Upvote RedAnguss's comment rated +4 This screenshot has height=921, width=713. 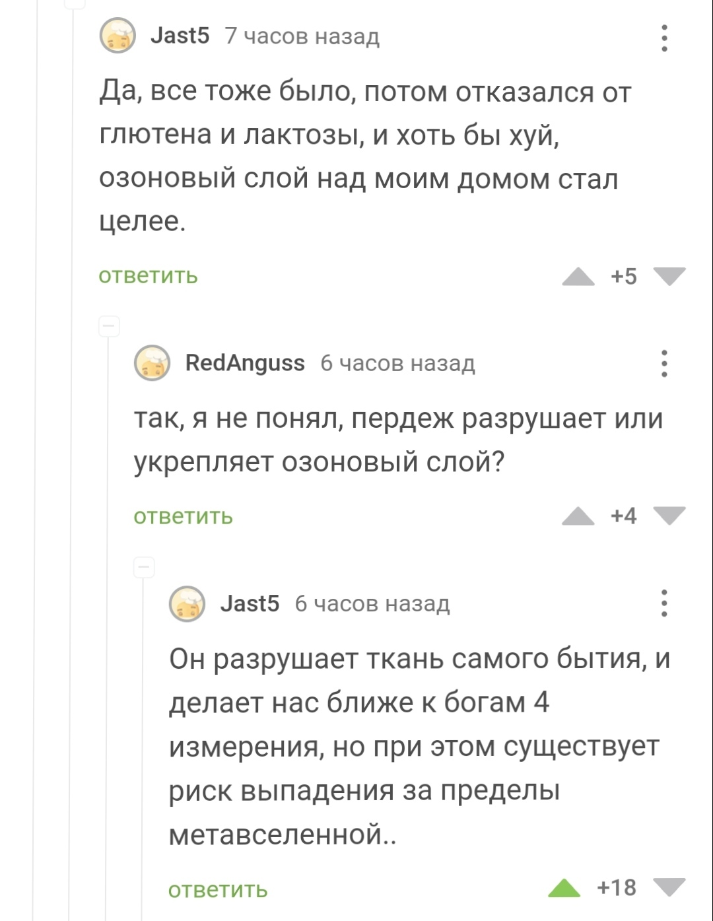[578, 516]
